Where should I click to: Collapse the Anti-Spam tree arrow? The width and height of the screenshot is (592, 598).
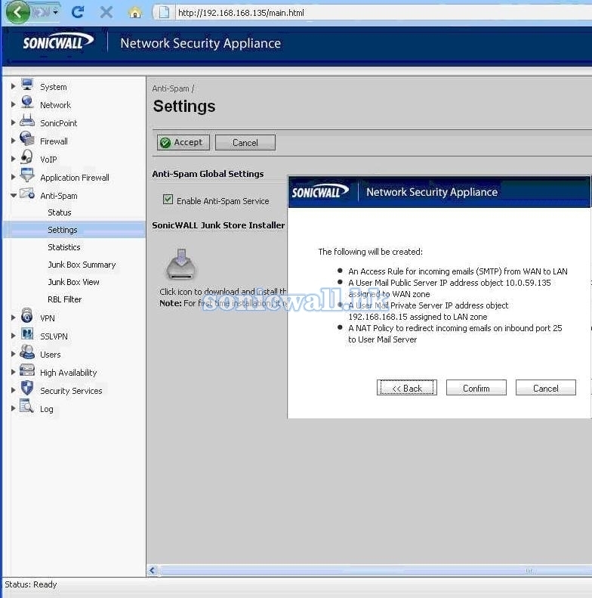[14, 195]
